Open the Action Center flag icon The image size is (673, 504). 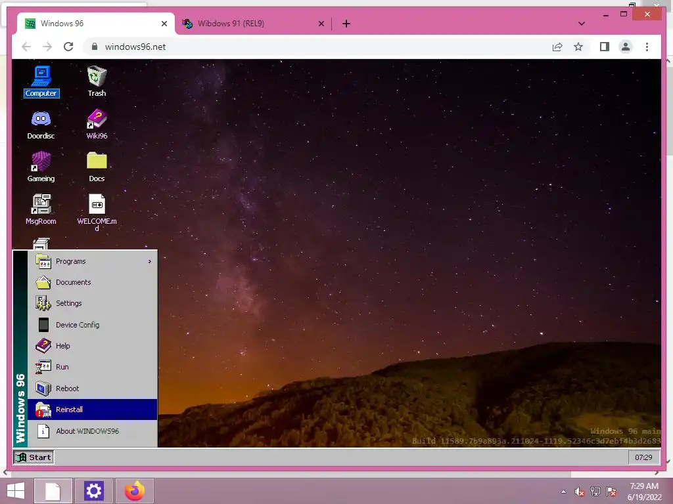[x=611, y=492]
